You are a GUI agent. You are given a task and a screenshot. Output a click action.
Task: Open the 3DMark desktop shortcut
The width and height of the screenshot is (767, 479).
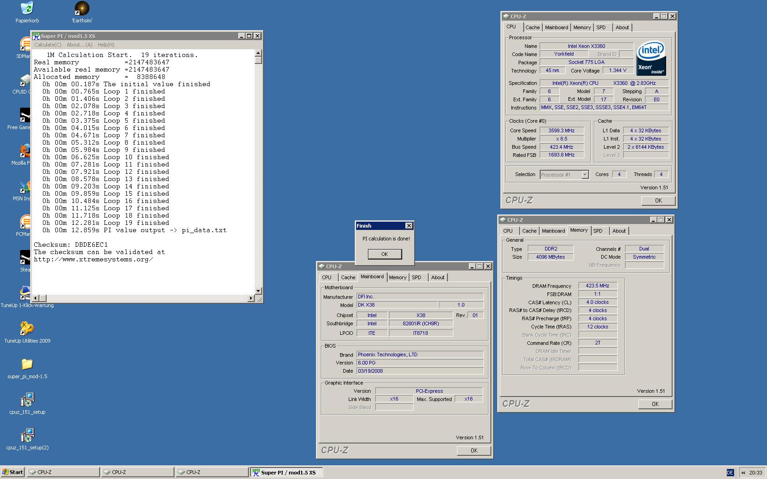25,44
